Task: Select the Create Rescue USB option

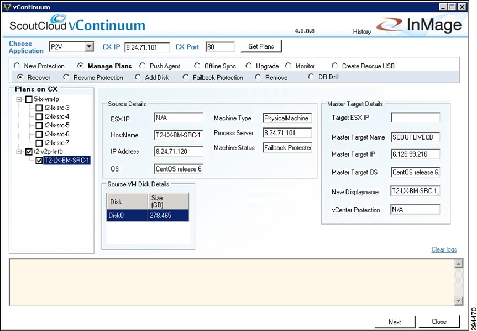Action: [x=334, y=66]
